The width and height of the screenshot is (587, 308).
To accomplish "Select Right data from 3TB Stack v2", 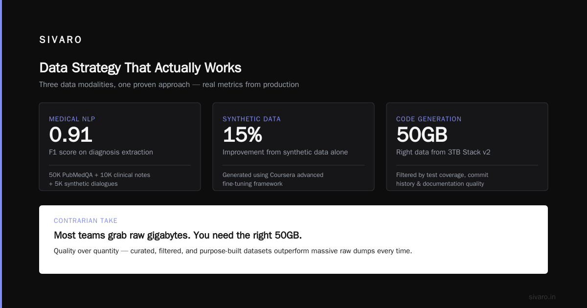I will coord(443,152).
